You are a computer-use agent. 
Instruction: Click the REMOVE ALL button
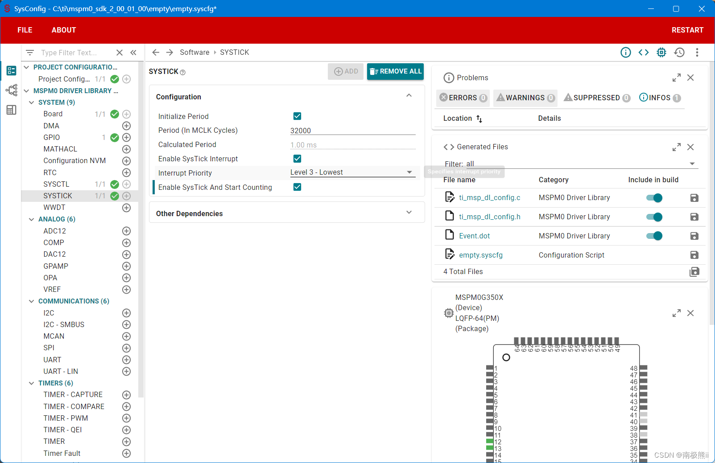pos(395,71)
